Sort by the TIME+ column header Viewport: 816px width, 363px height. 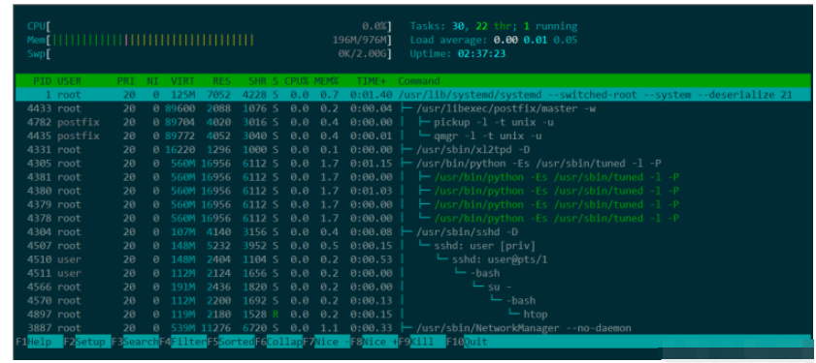[372, 81]
